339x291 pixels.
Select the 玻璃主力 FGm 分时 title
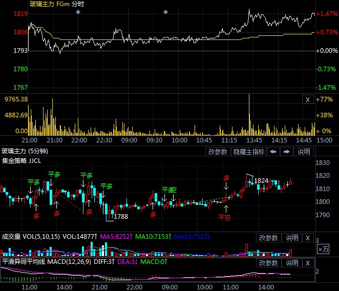tap(56, 4)
